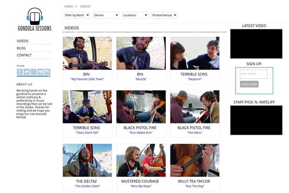Expand the Filter by Band dropdown
Viewport: 289px width, 193px height.
click(77, 15)
